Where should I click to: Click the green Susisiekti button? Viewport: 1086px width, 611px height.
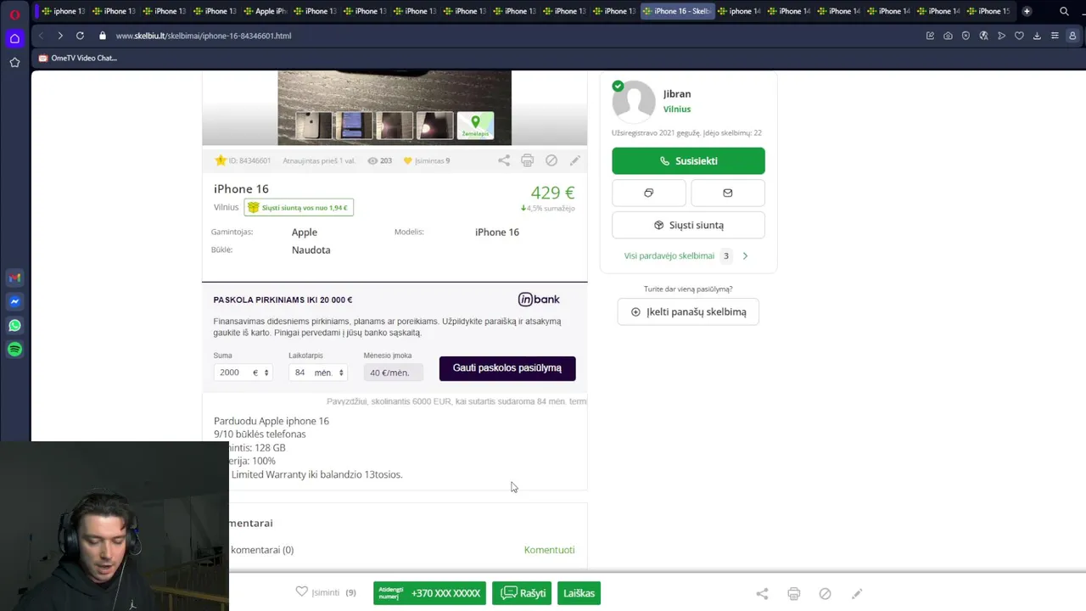(688, 160)
